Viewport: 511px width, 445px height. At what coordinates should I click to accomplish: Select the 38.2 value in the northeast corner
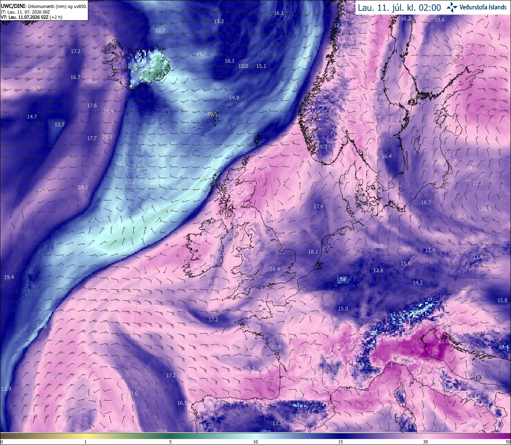coord(479,61)
